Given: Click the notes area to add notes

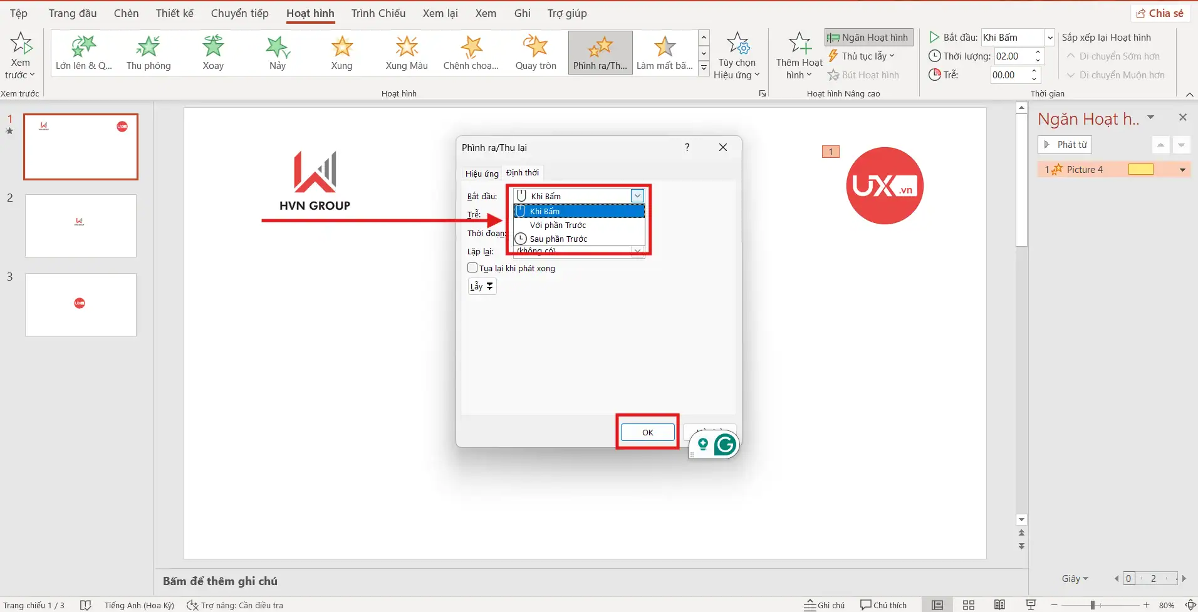Looking at the screenshot, I should pos(220,581).
